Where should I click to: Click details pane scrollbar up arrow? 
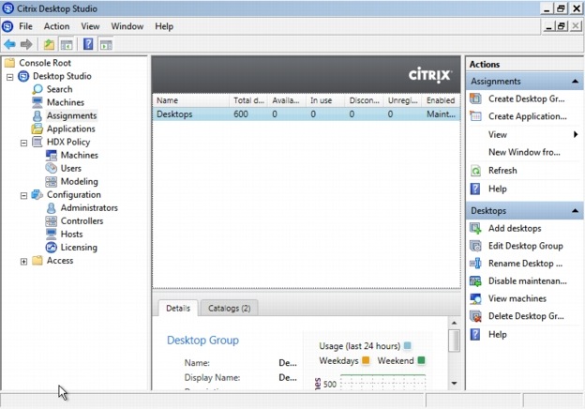pos(454,323)
